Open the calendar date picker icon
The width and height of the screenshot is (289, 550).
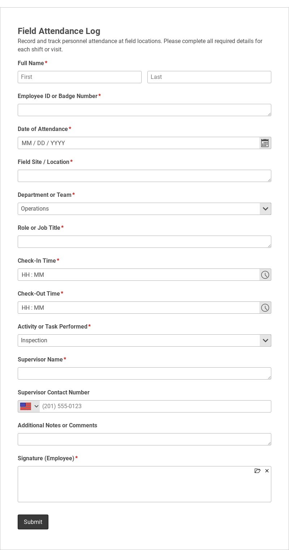coord(265,143)
